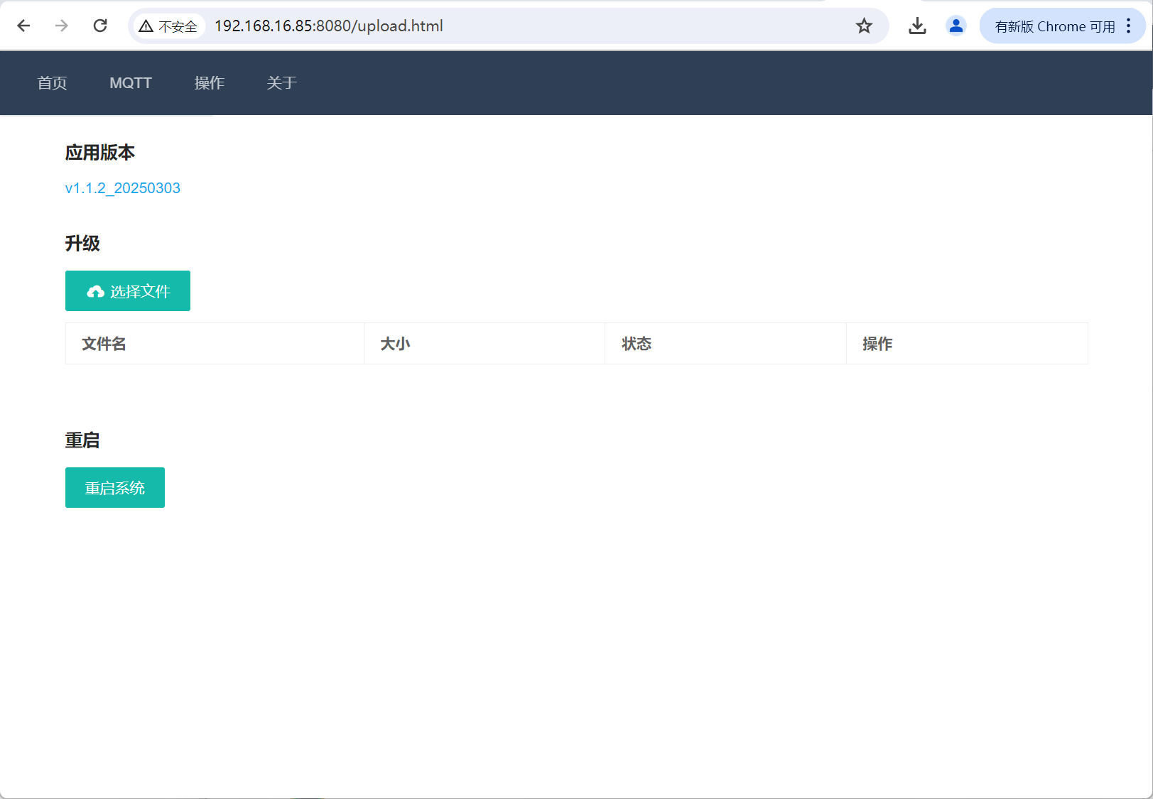Image resolution: width=1153 pixels, height=799 pixels.
Task: Click the 状态 column header
Action: [x=637, y=344]
